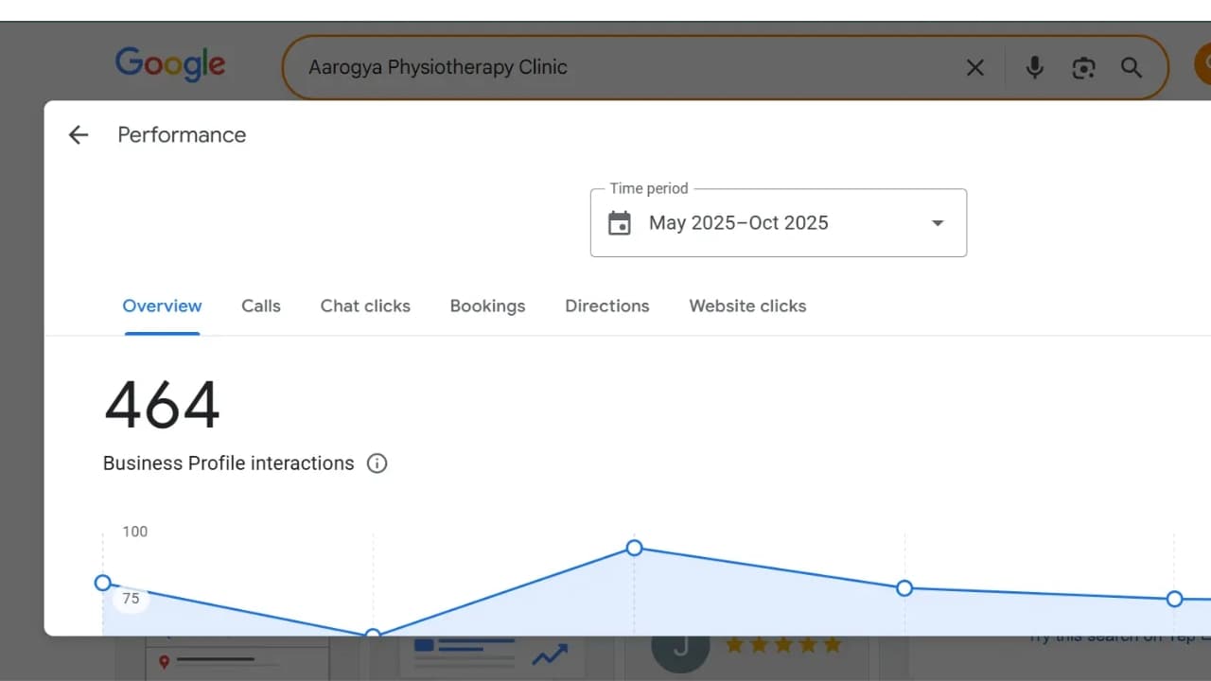1211x681 pixels.
Task: Activate voice search with the microphone icon
Action: (x=1034, y=67)
